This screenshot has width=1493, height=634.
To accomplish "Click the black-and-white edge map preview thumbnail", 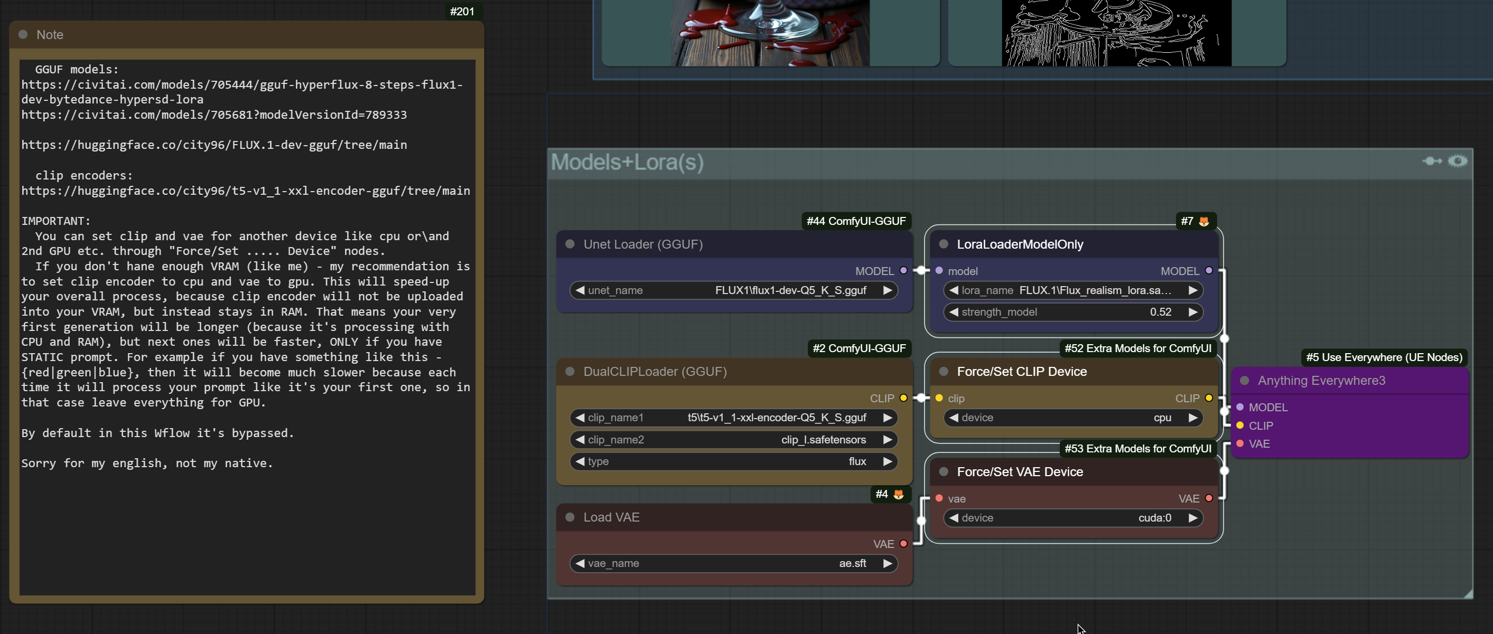I will click(x=1116, y=33).
